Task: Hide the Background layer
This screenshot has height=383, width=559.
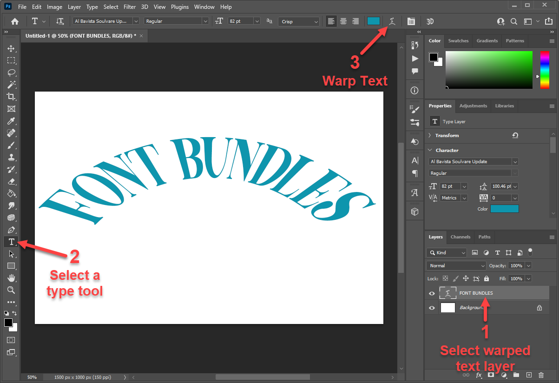Action: pos(432,308)
